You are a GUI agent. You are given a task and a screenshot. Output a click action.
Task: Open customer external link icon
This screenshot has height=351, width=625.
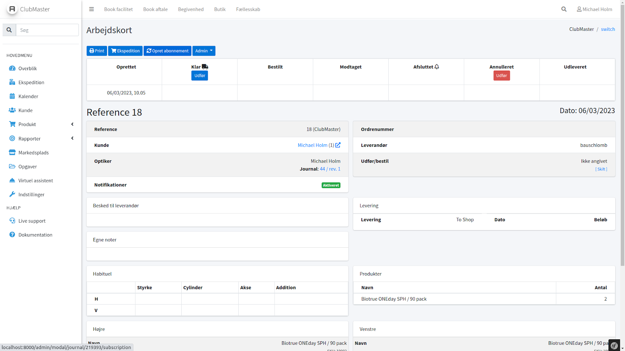coord(338,145)
